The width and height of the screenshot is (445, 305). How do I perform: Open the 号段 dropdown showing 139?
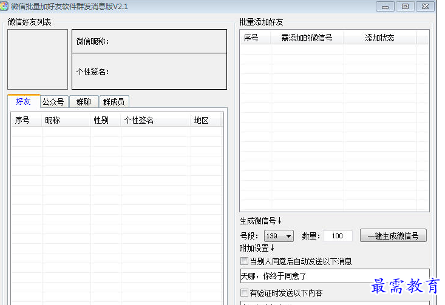pyautogui.click(x=279, y=236)
